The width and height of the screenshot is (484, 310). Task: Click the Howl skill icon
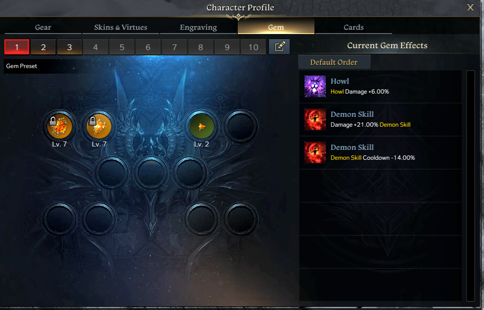click(315, 86)
